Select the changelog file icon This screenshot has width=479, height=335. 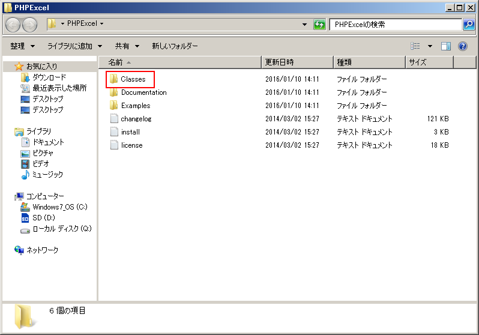(114, 119)
